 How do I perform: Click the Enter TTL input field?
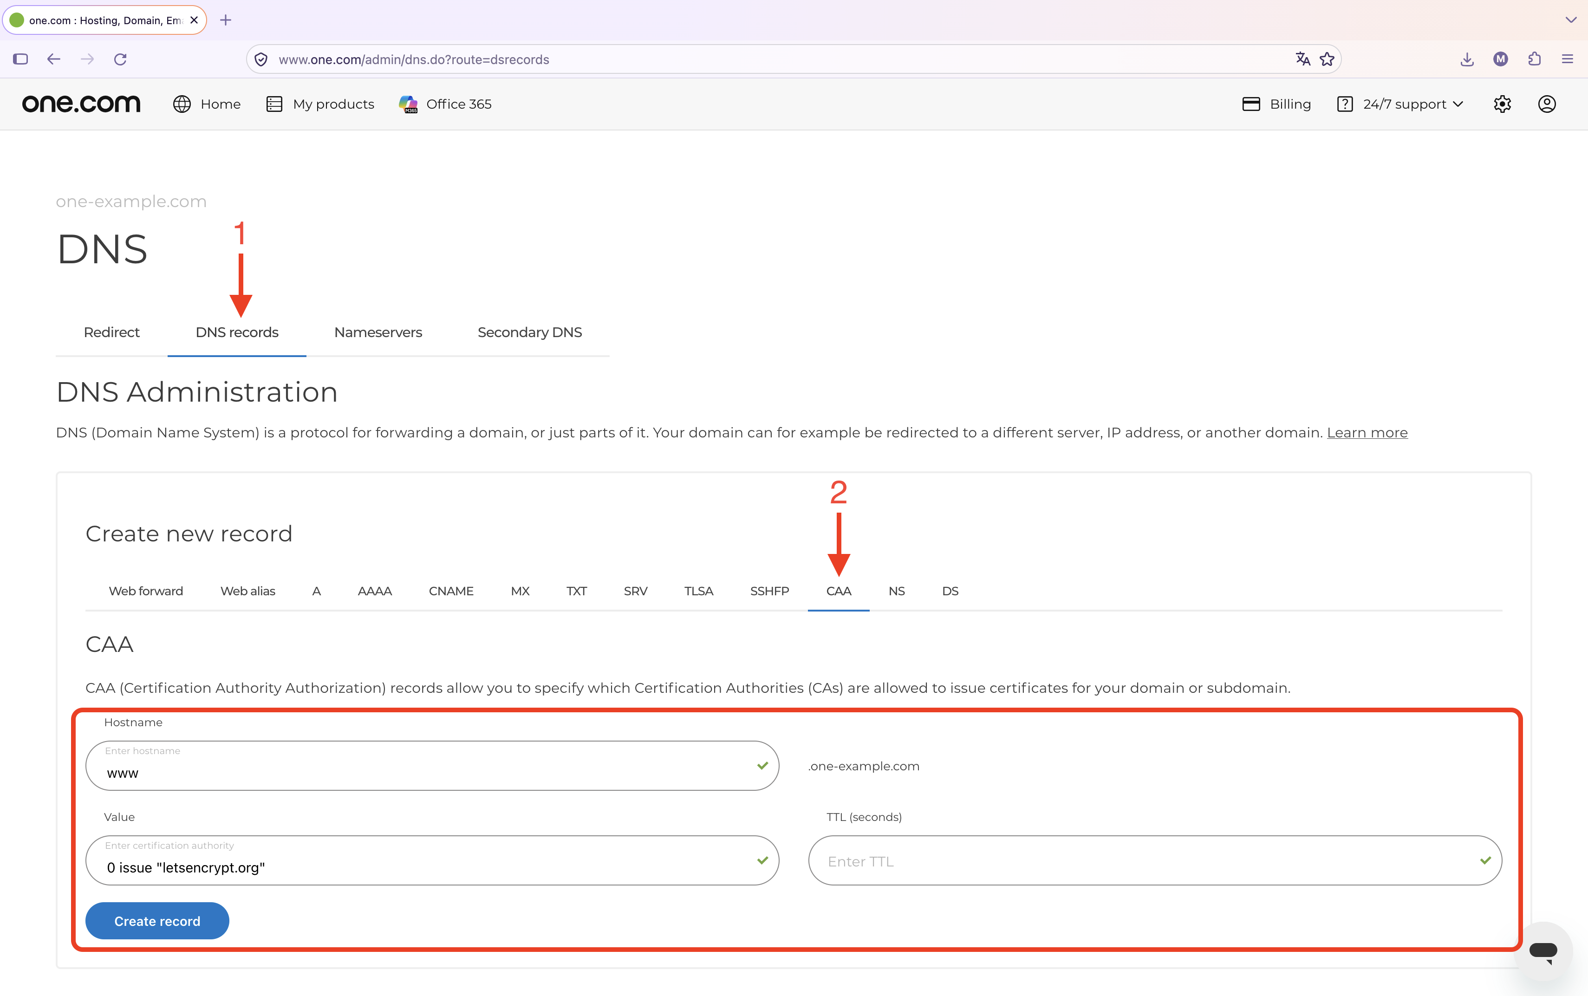click(x=1155, y=860)
